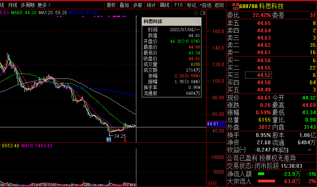Click the 标记 mark button
The width and height of the screenshot is (317, 187).
pyautogui.click(x=191, y=5)
